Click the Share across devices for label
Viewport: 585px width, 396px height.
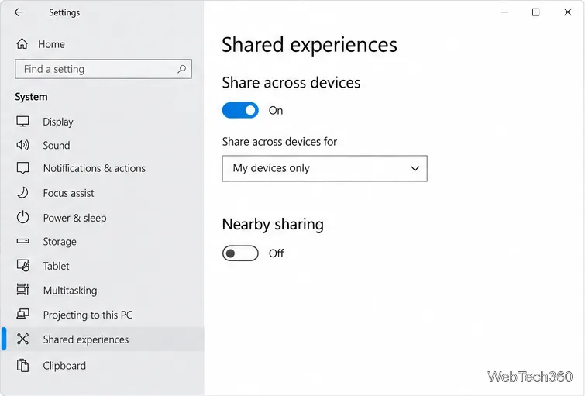tap(280, 142)
